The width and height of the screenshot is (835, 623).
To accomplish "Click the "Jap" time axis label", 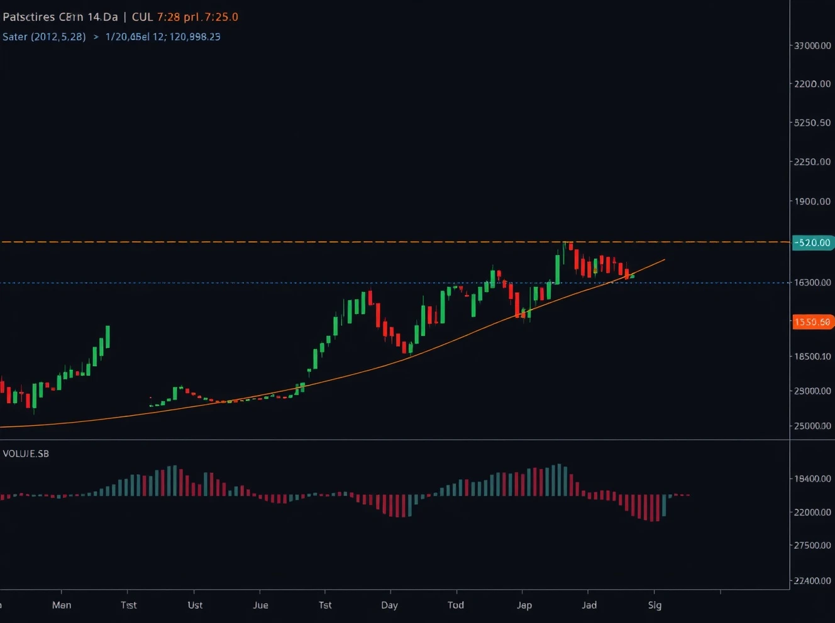I will point(524,605).
